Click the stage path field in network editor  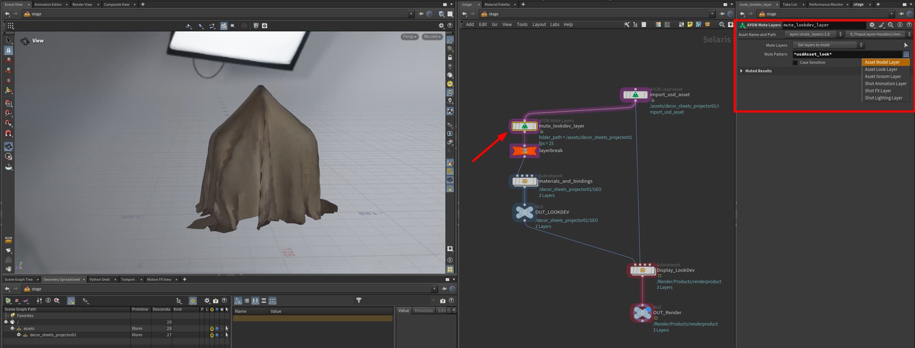click(x=598, y=14)
